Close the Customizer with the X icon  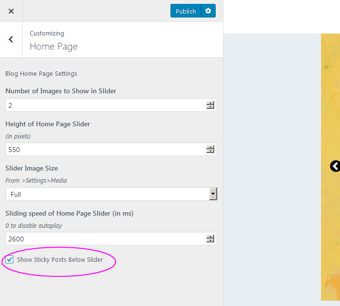click(11, 11)
